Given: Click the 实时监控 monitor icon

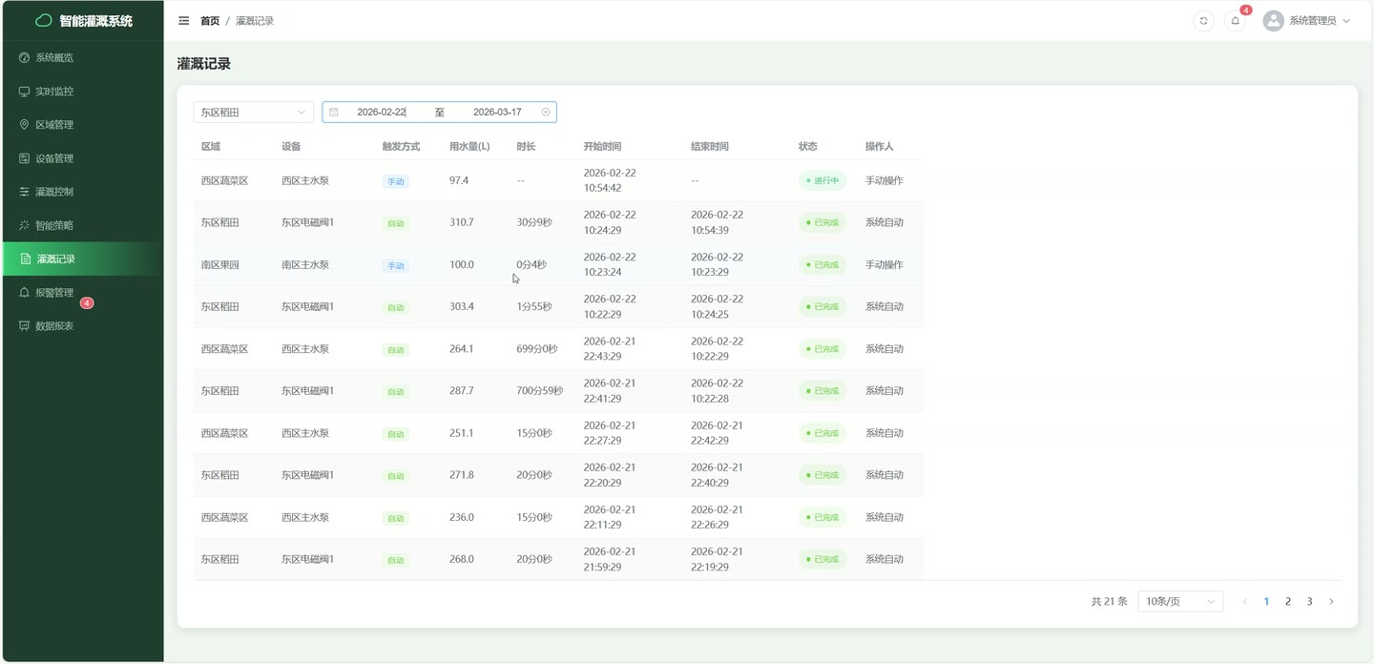Looking at the screenshot, I should pos(25,92).
